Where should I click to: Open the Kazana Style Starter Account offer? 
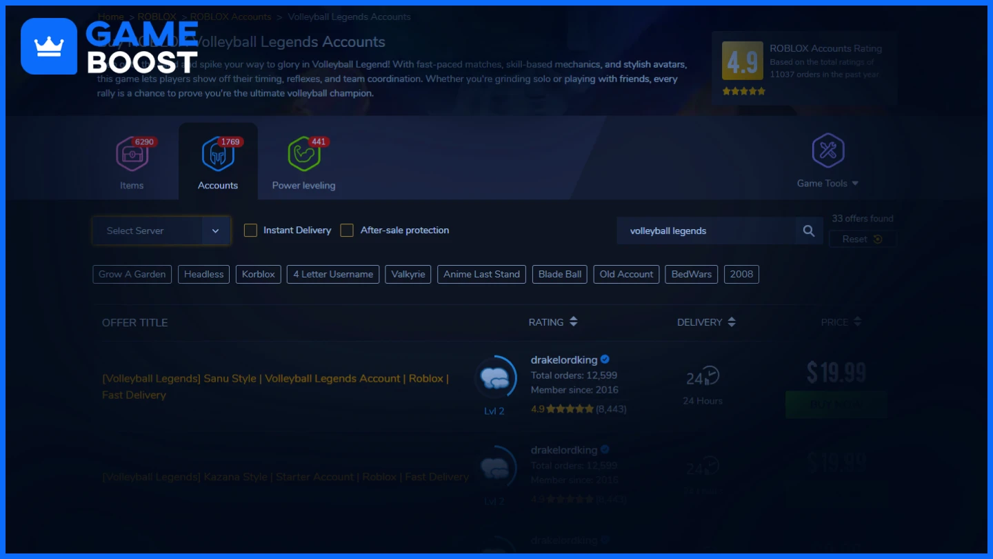pos(285,477)
